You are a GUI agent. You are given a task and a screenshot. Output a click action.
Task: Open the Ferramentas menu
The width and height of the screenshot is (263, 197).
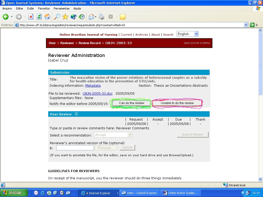[62, 8]
